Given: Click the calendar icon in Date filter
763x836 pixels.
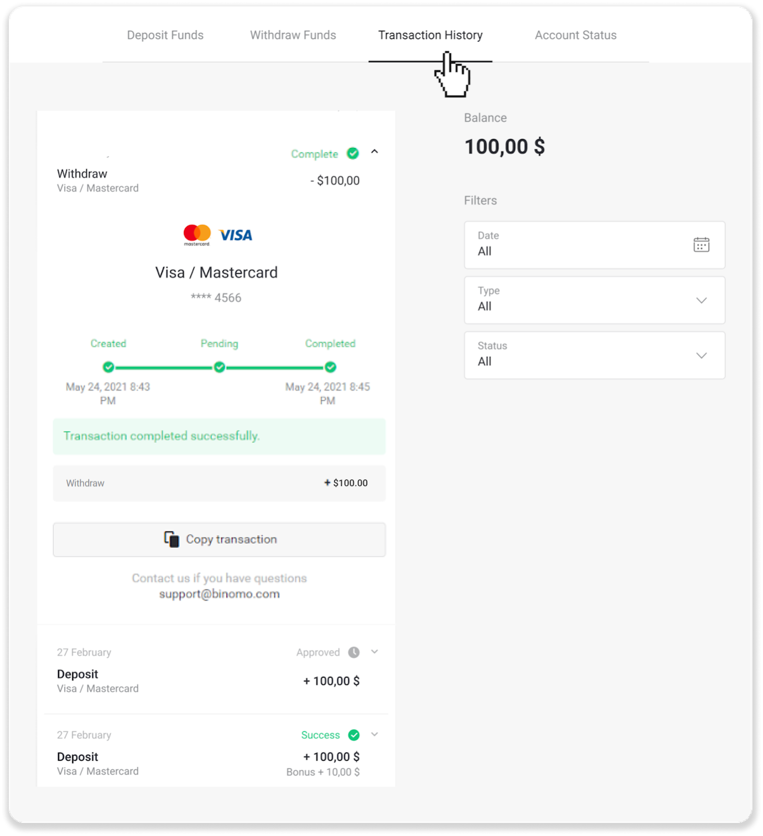Looking at the screenshot, I should (701, 245).
